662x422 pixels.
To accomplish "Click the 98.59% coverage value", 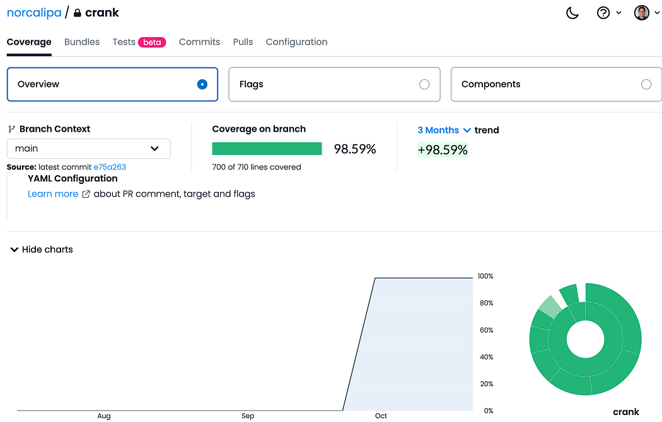I will [x=354, y=149].
